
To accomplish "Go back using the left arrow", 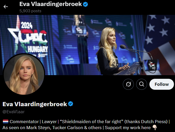I will click(x=5, y=7).
